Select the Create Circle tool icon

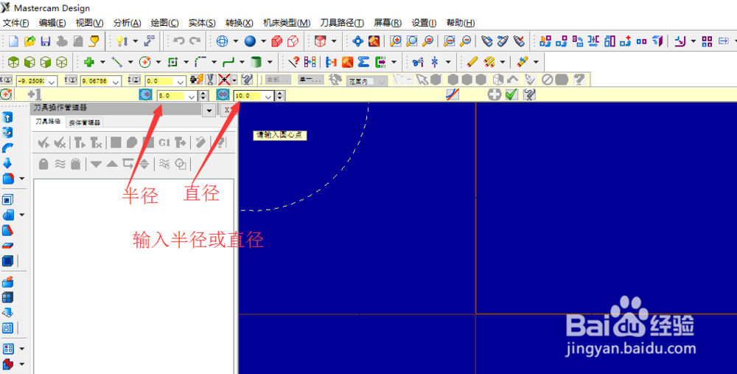tap(144, 62)
